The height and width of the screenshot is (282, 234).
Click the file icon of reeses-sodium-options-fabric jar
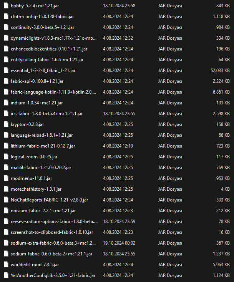pos(6,222)
